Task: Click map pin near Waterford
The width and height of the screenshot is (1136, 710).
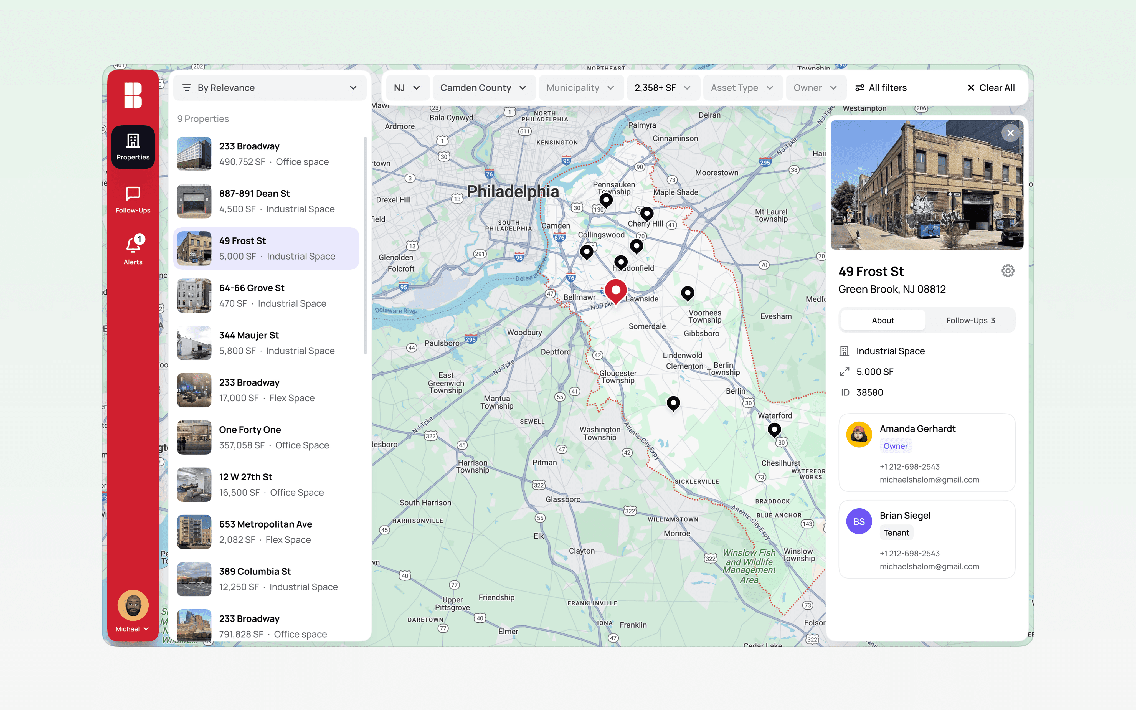Action: pos(774,429)
